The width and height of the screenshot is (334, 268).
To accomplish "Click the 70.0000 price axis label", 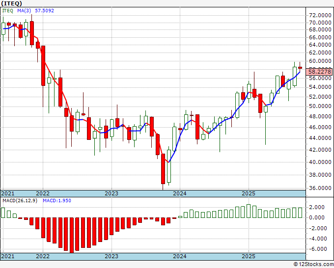I will click(320, 23).
